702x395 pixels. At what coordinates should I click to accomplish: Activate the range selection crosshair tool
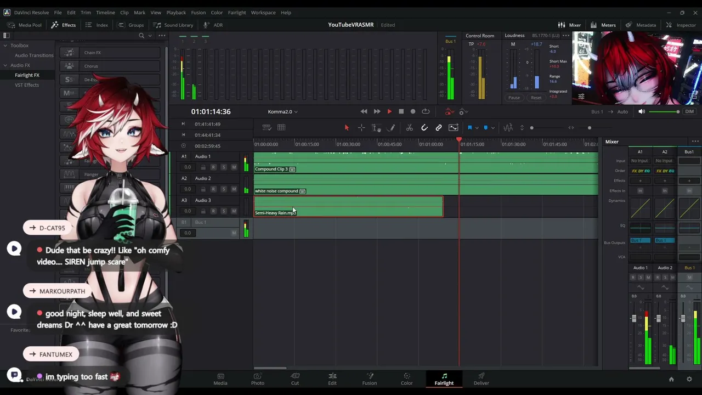[361, 128]
